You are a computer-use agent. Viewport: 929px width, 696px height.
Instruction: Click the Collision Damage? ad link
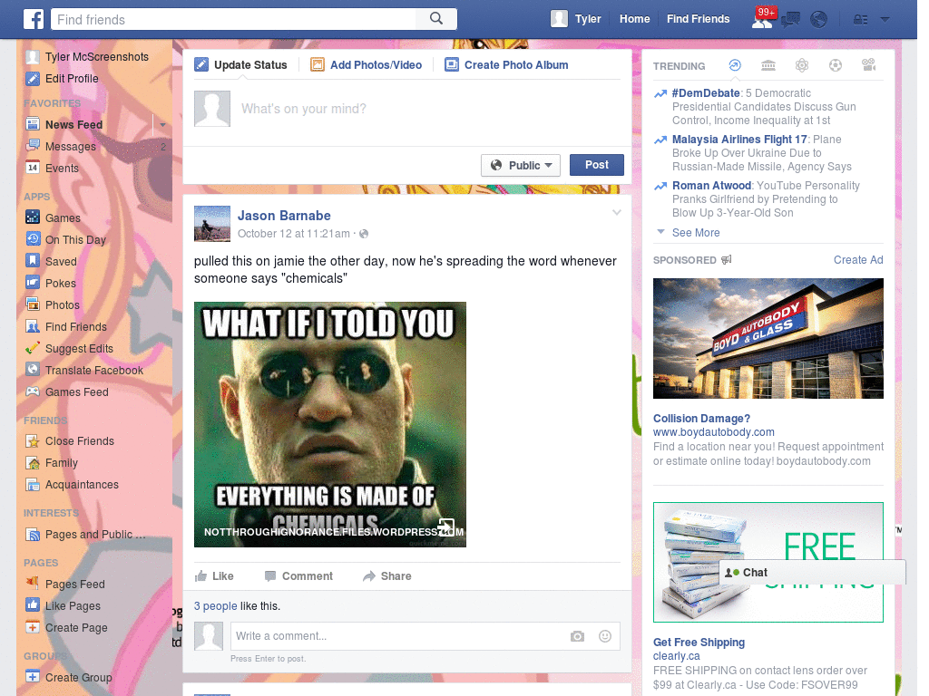click(701, 419)
